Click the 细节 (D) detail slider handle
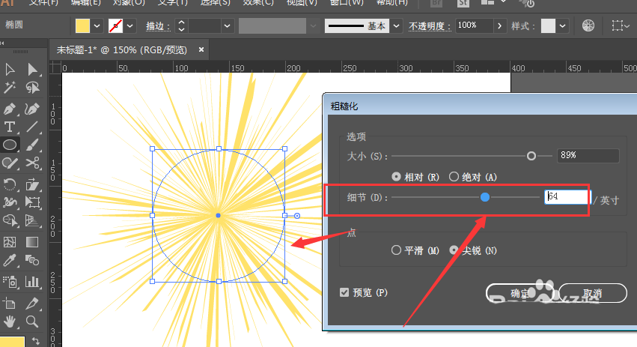637x347 pixels. 484,197
